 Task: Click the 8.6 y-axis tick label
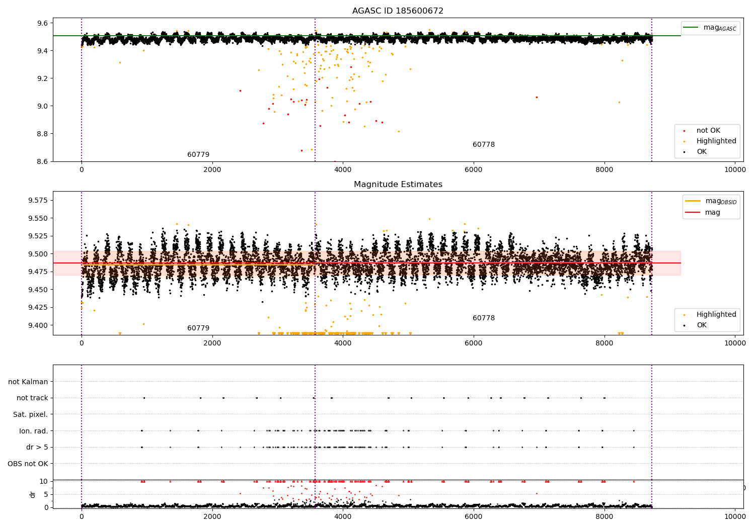[43, 161]
